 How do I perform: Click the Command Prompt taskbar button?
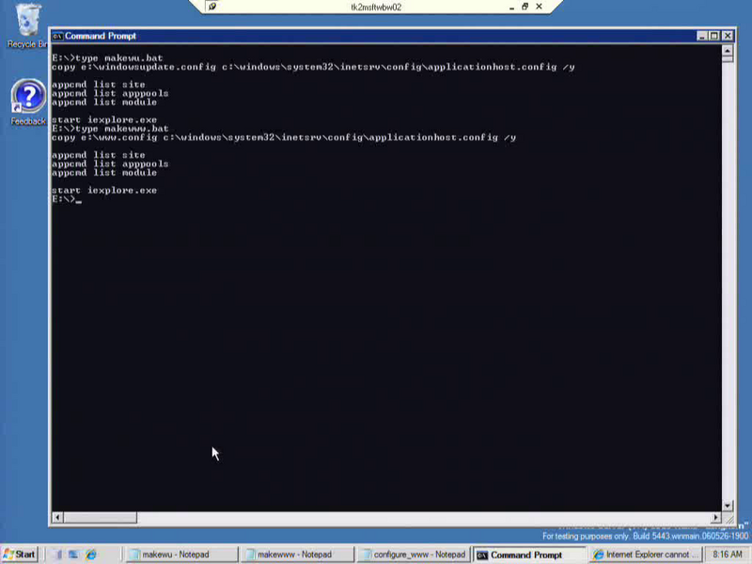pyautogui.click(x=529, y=555)
